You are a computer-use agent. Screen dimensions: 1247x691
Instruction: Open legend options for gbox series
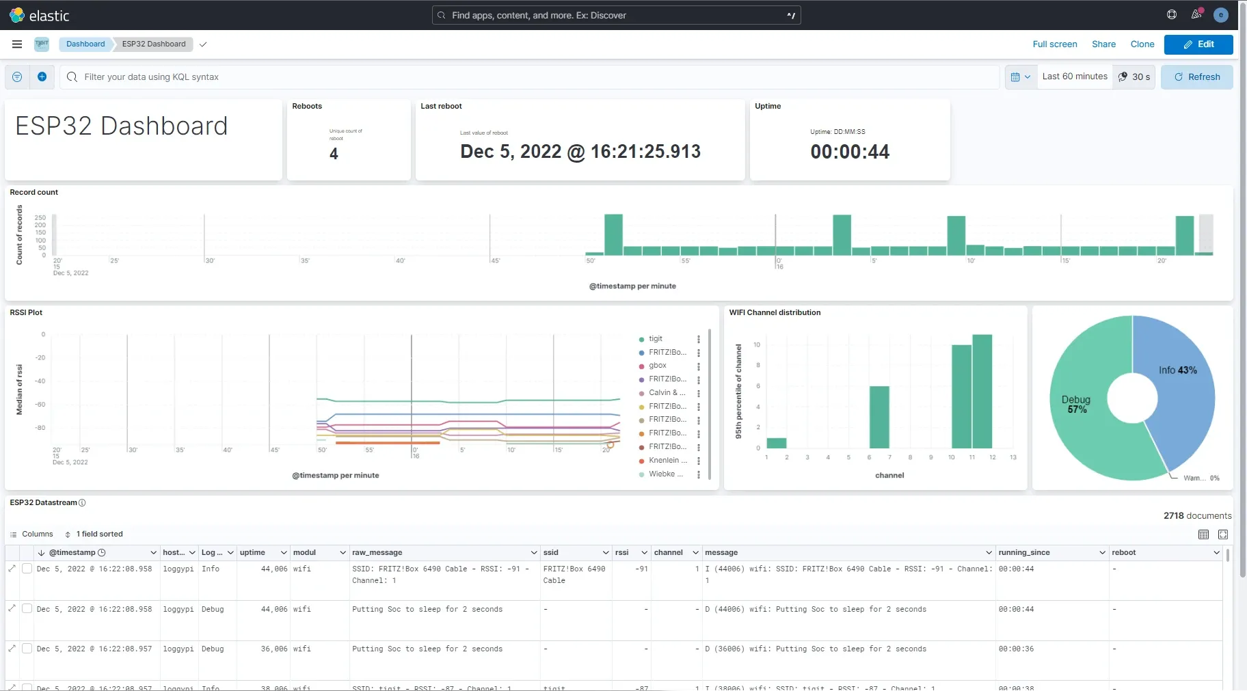699,366
